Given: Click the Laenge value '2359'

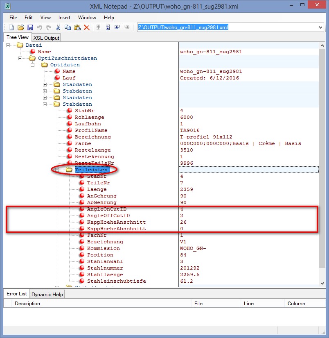Looking at the screenshot, I should (187, 189).
